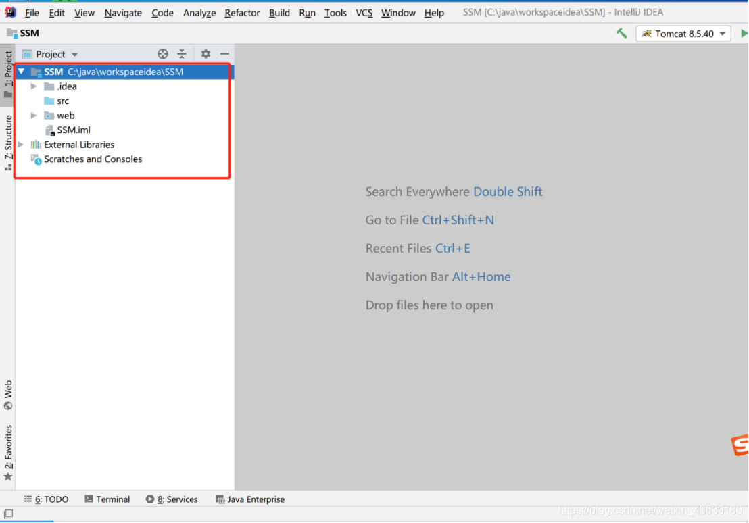Viewport: 749px width, 523px height.
Task: Run the Tomcat configuration with green arrow
Action: tap(744, 33)
